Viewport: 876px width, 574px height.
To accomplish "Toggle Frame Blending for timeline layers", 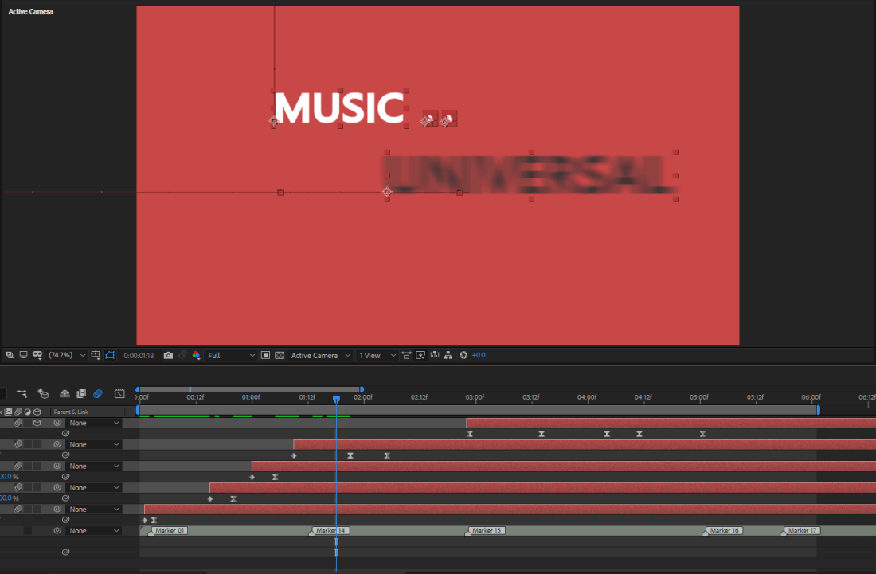I will (x=80, y=393).
